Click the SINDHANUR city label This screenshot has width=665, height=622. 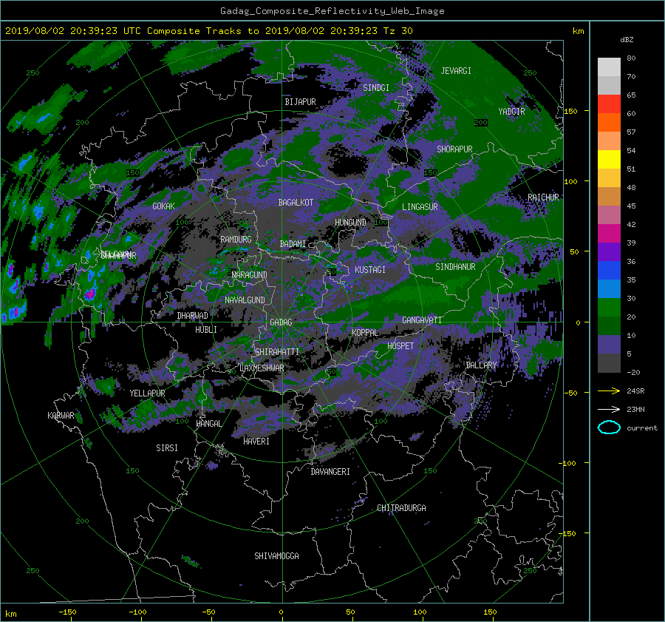pyautogui.click(x=455, y=267)
